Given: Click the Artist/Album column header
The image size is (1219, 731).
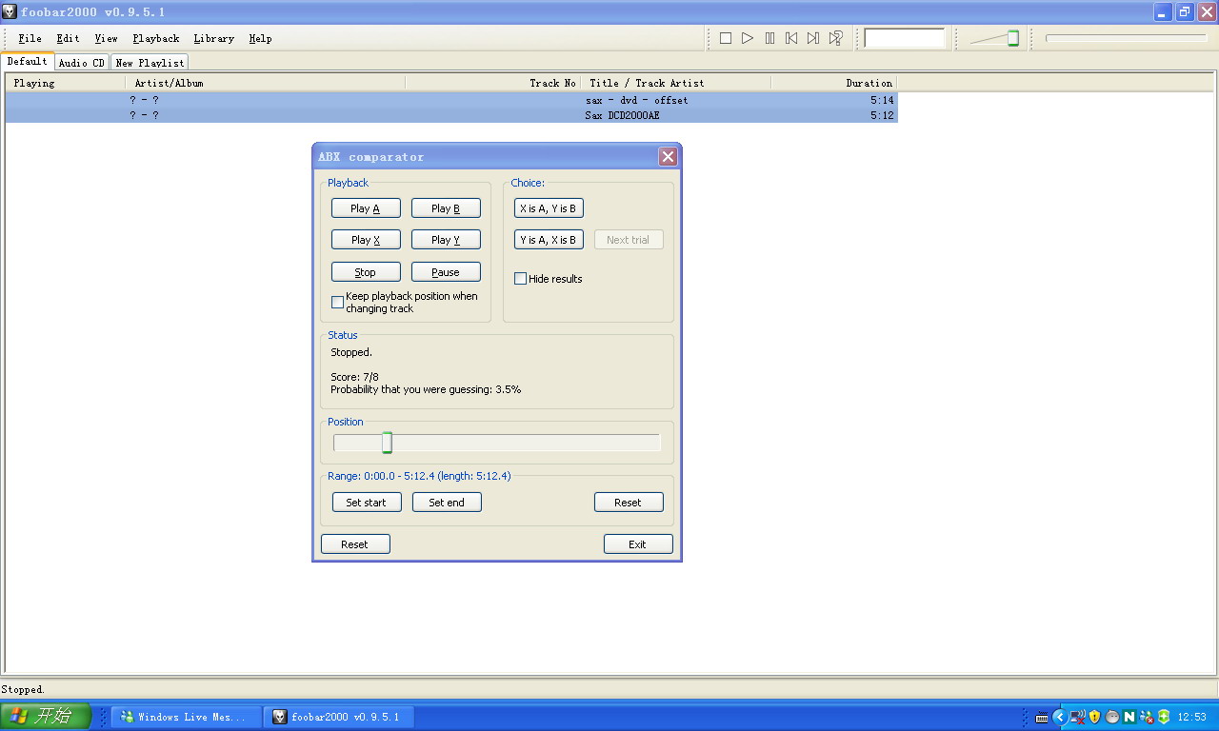Looking at the screenshot, I should 266,83.
